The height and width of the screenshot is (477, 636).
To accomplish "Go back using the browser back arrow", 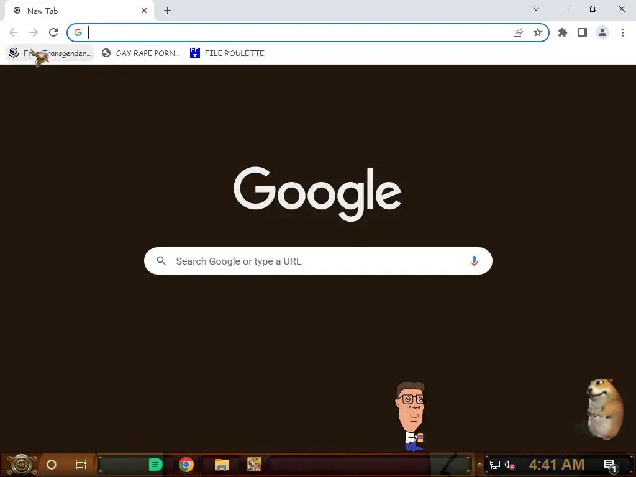I will pyautogui.click(x=14, y=32).
